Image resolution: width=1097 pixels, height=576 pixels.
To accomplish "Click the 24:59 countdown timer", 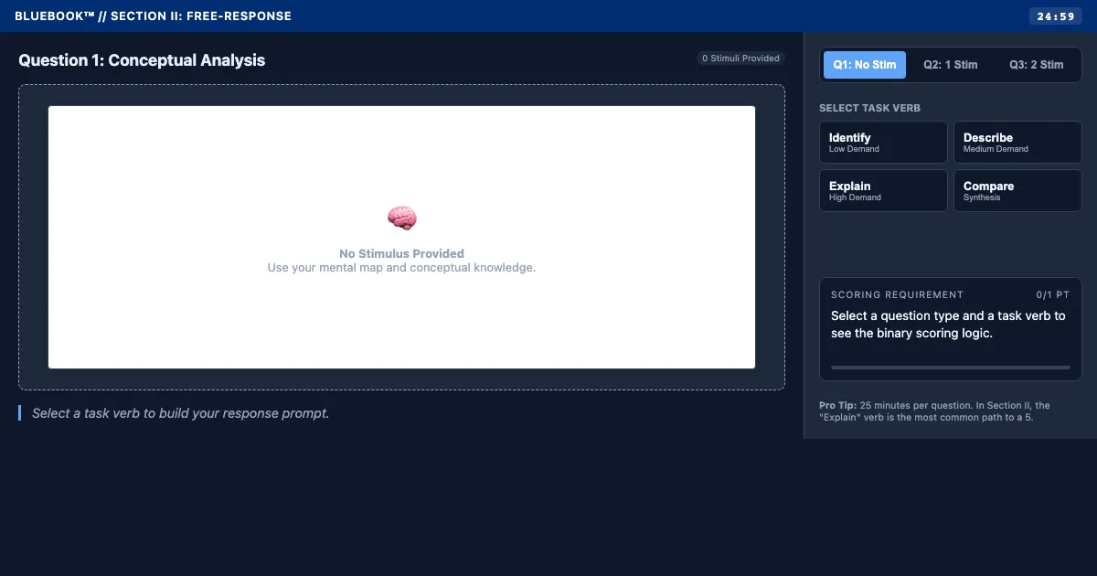I will [1056, 16].
